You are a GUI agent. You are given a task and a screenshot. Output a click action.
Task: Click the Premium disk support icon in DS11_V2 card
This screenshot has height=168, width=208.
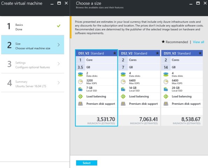point(166,104)
